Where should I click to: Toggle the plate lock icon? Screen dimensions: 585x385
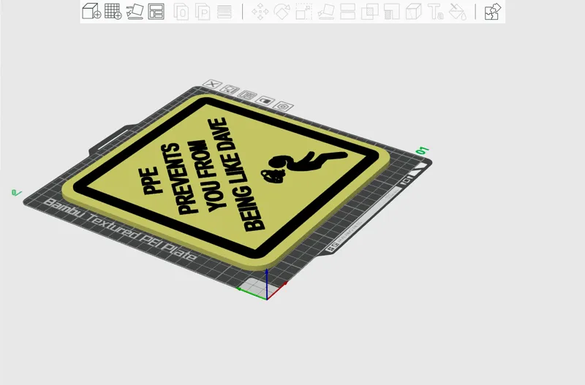pos(265,100)
